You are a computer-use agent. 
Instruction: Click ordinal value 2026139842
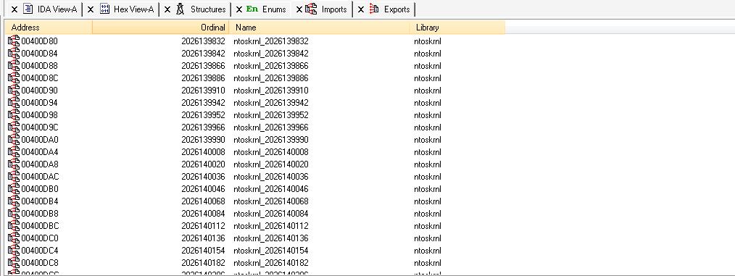tap(204, 54)
